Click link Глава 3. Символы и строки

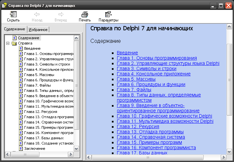pyautogui.click(x=146, y=68)
